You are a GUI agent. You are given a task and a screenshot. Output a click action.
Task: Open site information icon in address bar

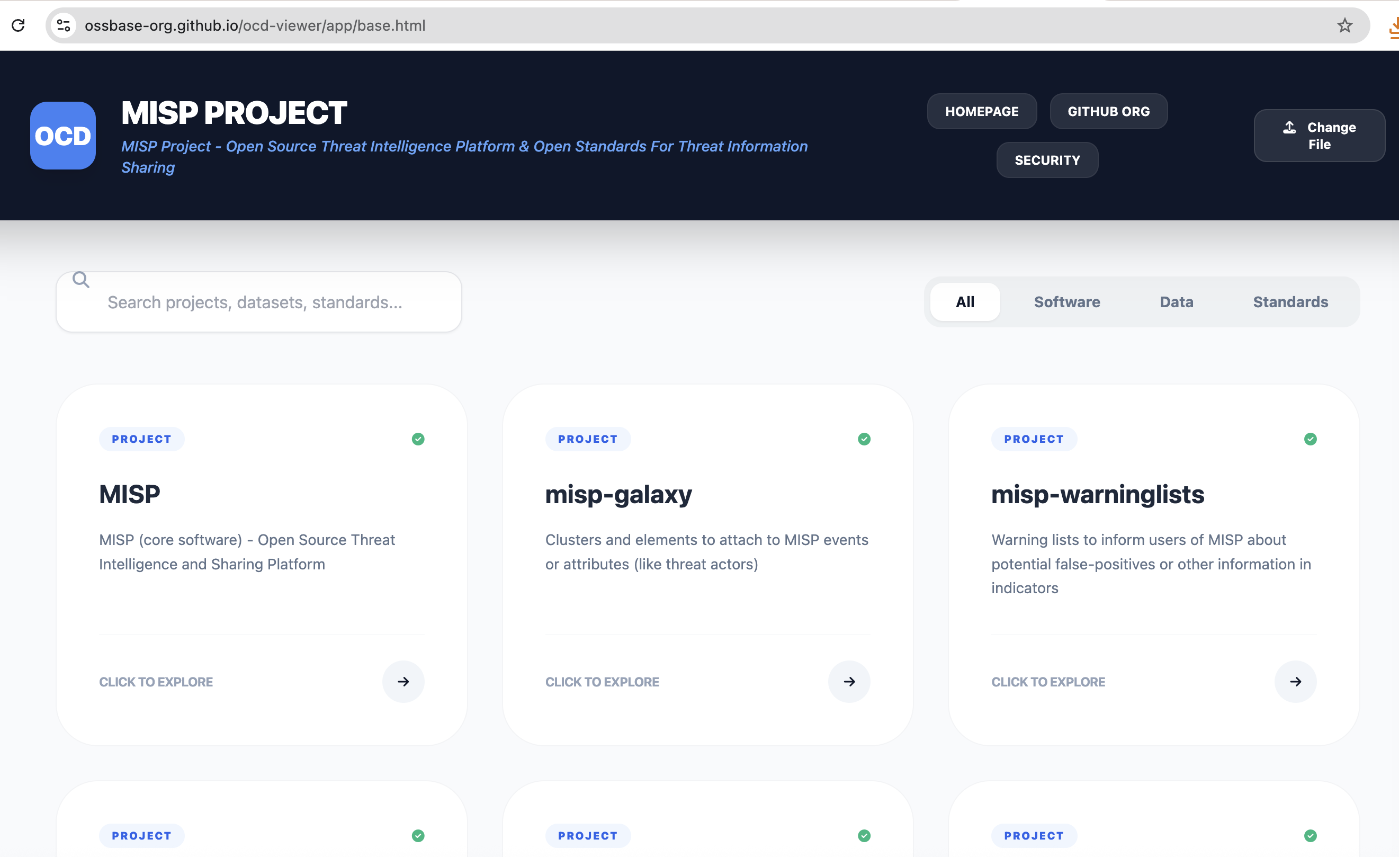[x=64, y=25]
